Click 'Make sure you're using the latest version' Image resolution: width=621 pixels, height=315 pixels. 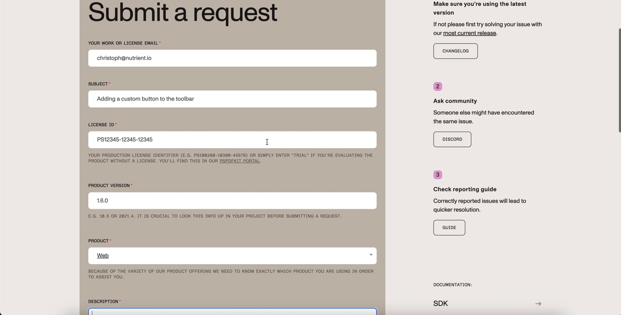pos(480,8)
